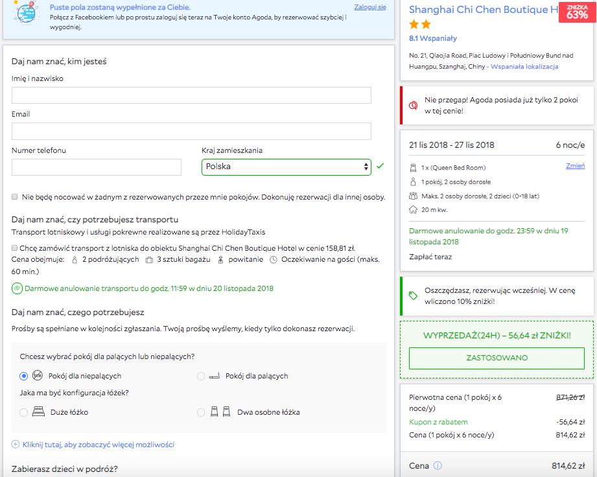The image size is (597, 477).
Task: Click the plus icon by 'Kliknij tutaj'
Action: point(16,444)
